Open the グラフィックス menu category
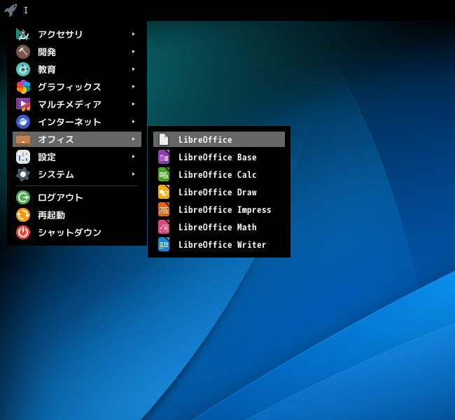Screen dimensions: 455x420 77,87
